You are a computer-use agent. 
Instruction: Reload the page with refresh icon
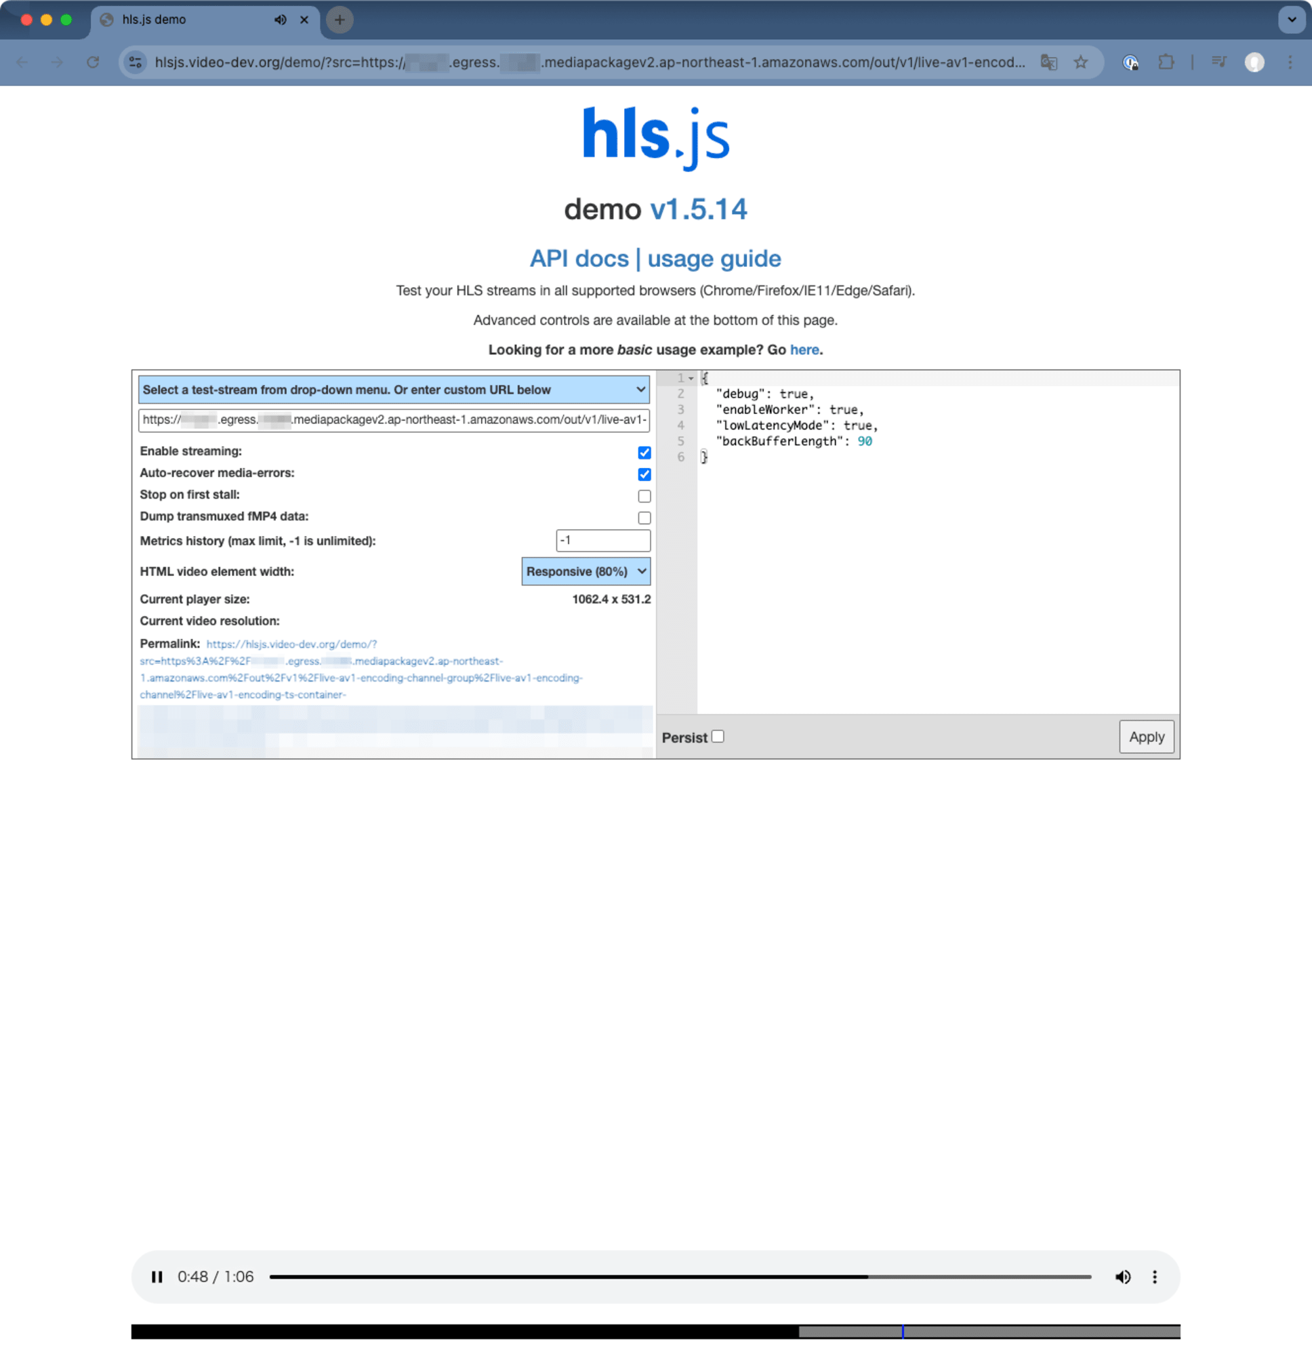(93, 62)
